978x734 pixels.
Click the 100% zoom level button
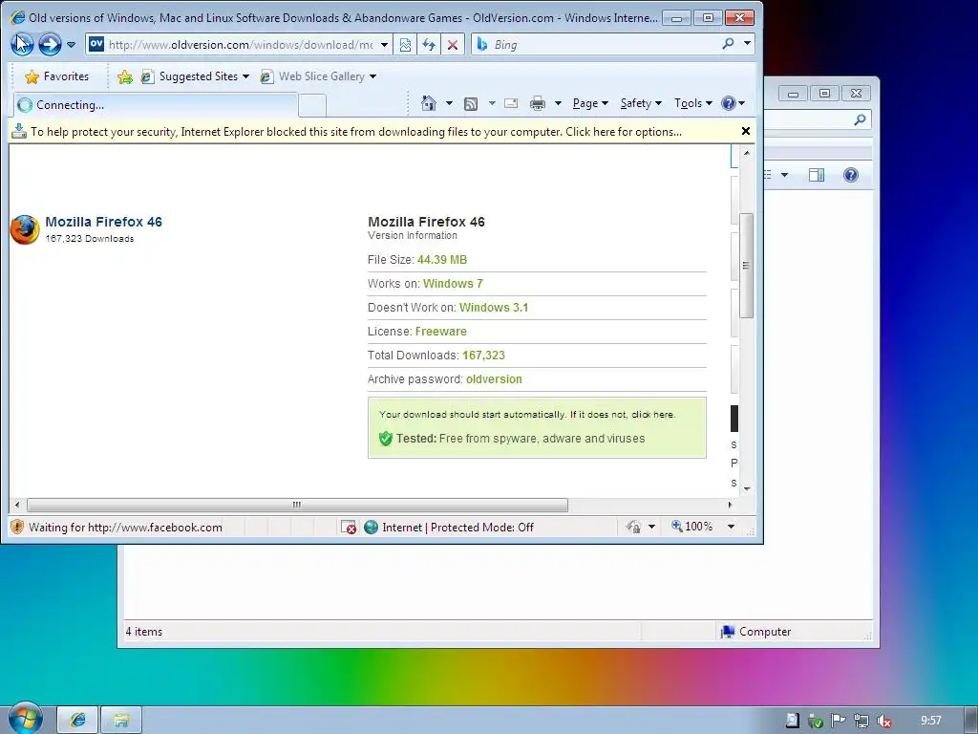[x=691, y=527]
